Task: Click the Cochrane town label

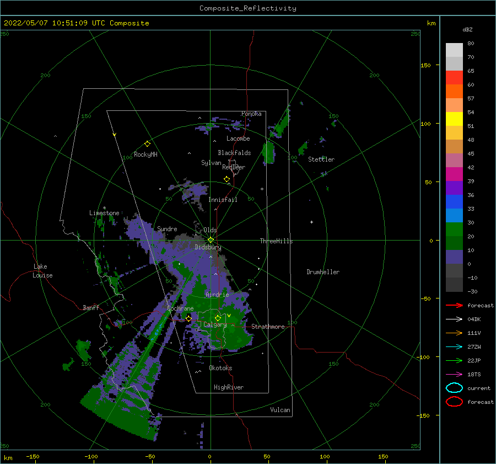Action: (180, 308)
